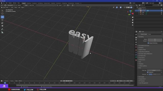This screenshot has height=91, width=163.
Task: Open the Edit menu
Action: [x=7, y=3]
